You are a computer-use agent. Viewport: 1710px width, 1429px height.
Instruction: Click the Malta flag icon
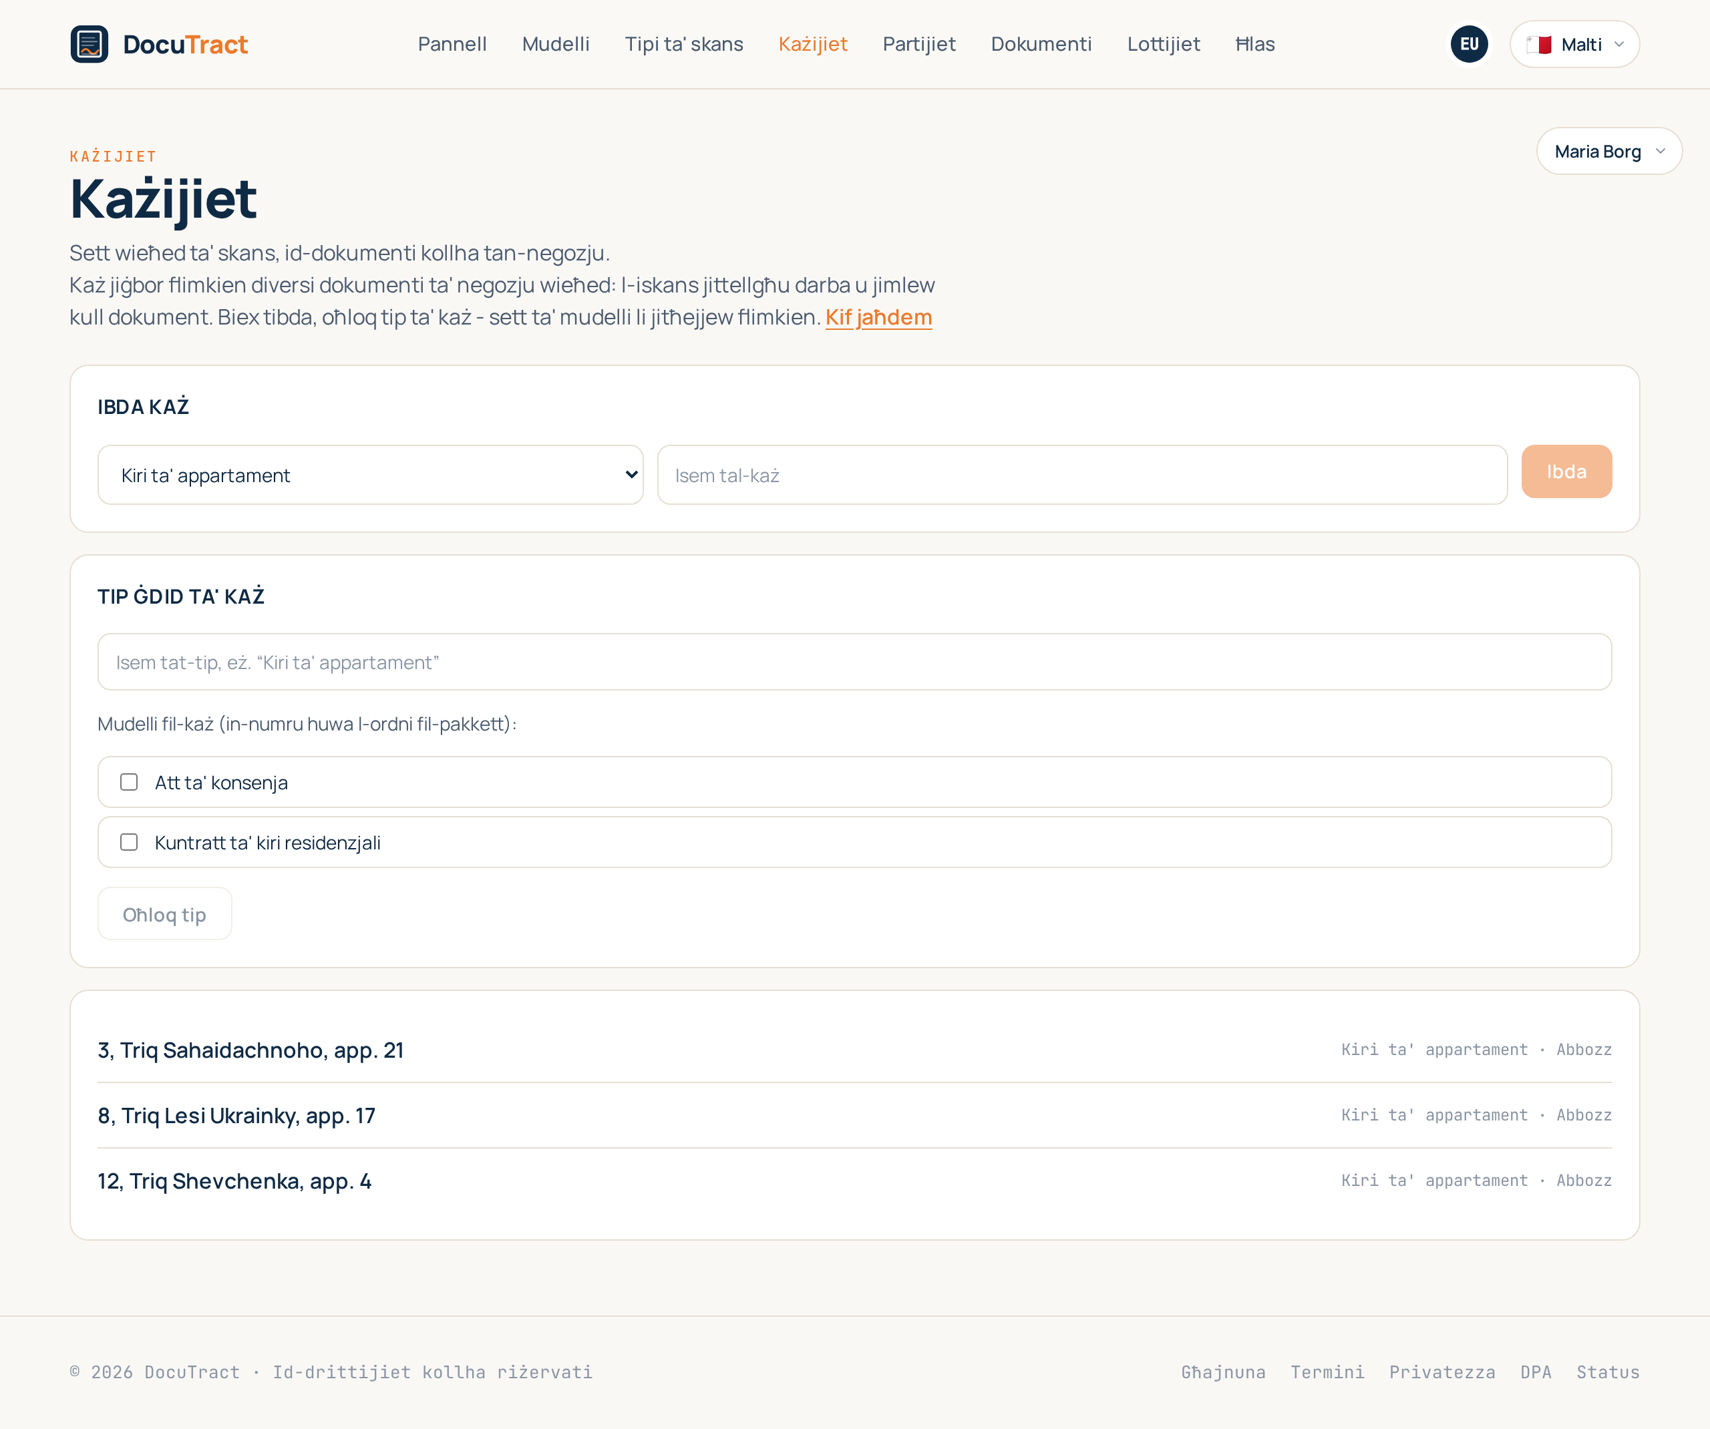(x=1538, y=45)
